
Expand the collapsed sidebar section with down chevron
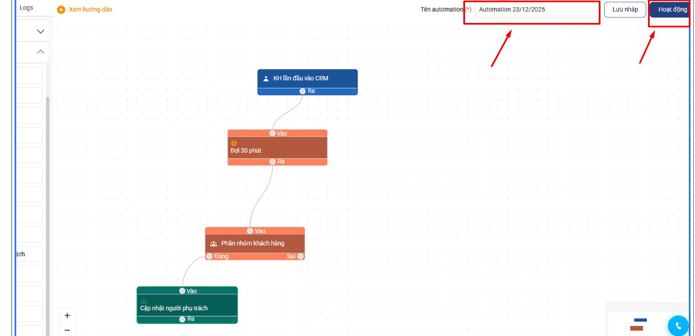coord(40,31)
